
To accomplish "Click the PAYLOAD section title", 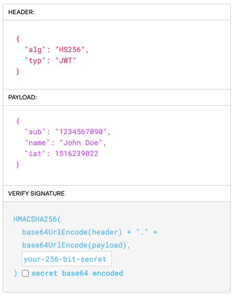I will pyautogui.click(x=22, y=97).
